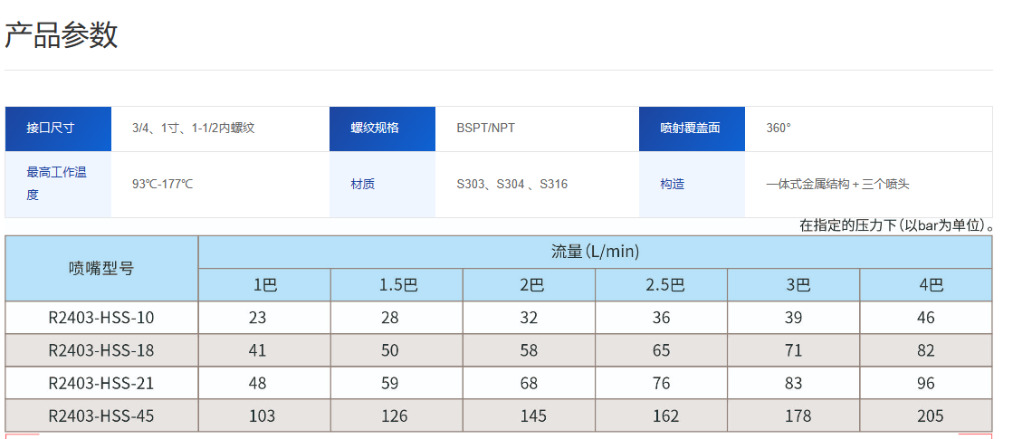This screenshot has width=1013, height=439.
Task: Click the R2403-HSS-18 model name
Action: 101,350
